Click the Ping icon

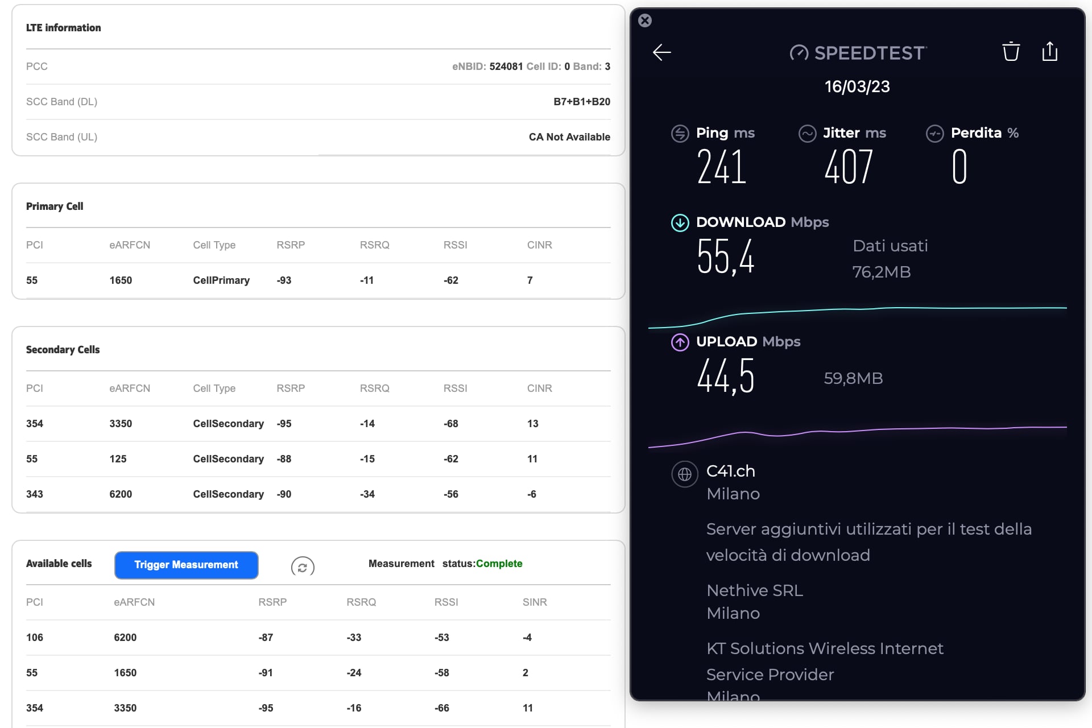(680, 133)
